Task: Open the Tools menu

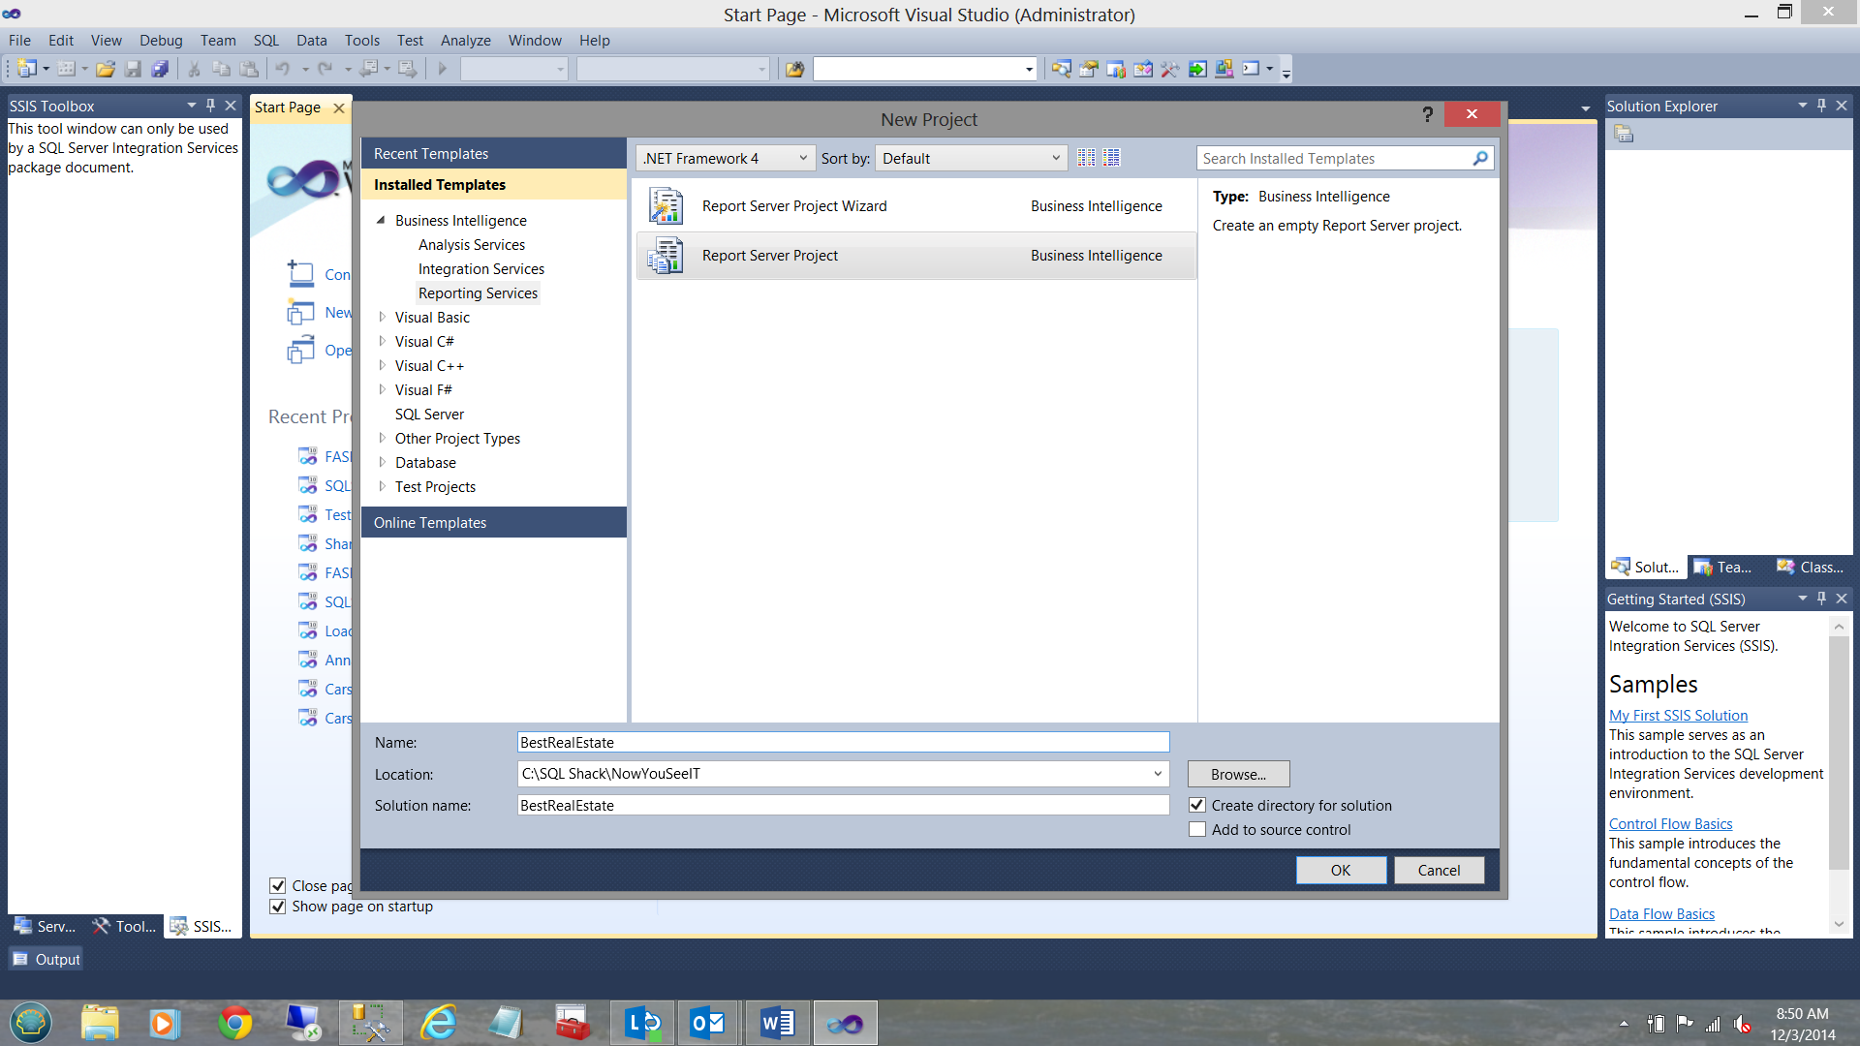Action: pos(361,41)
